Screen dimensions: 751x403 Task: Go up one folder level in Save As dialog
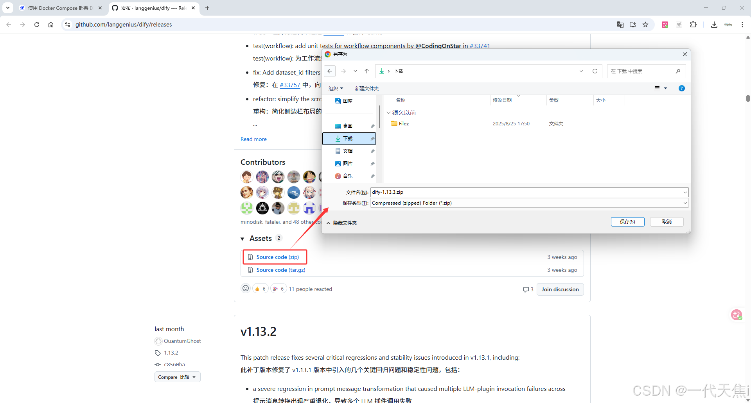click(x=367, y=71)
